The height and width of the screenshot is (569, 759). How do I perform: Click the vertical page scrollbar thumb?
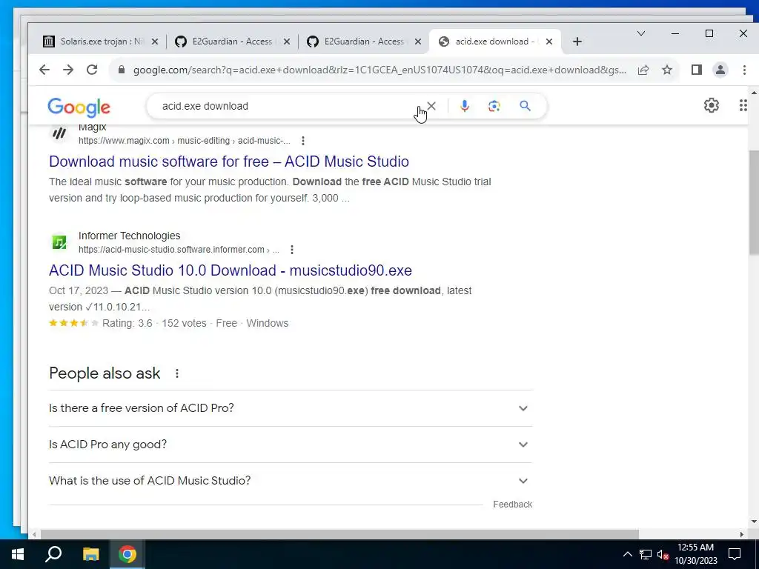pos(754,202)
